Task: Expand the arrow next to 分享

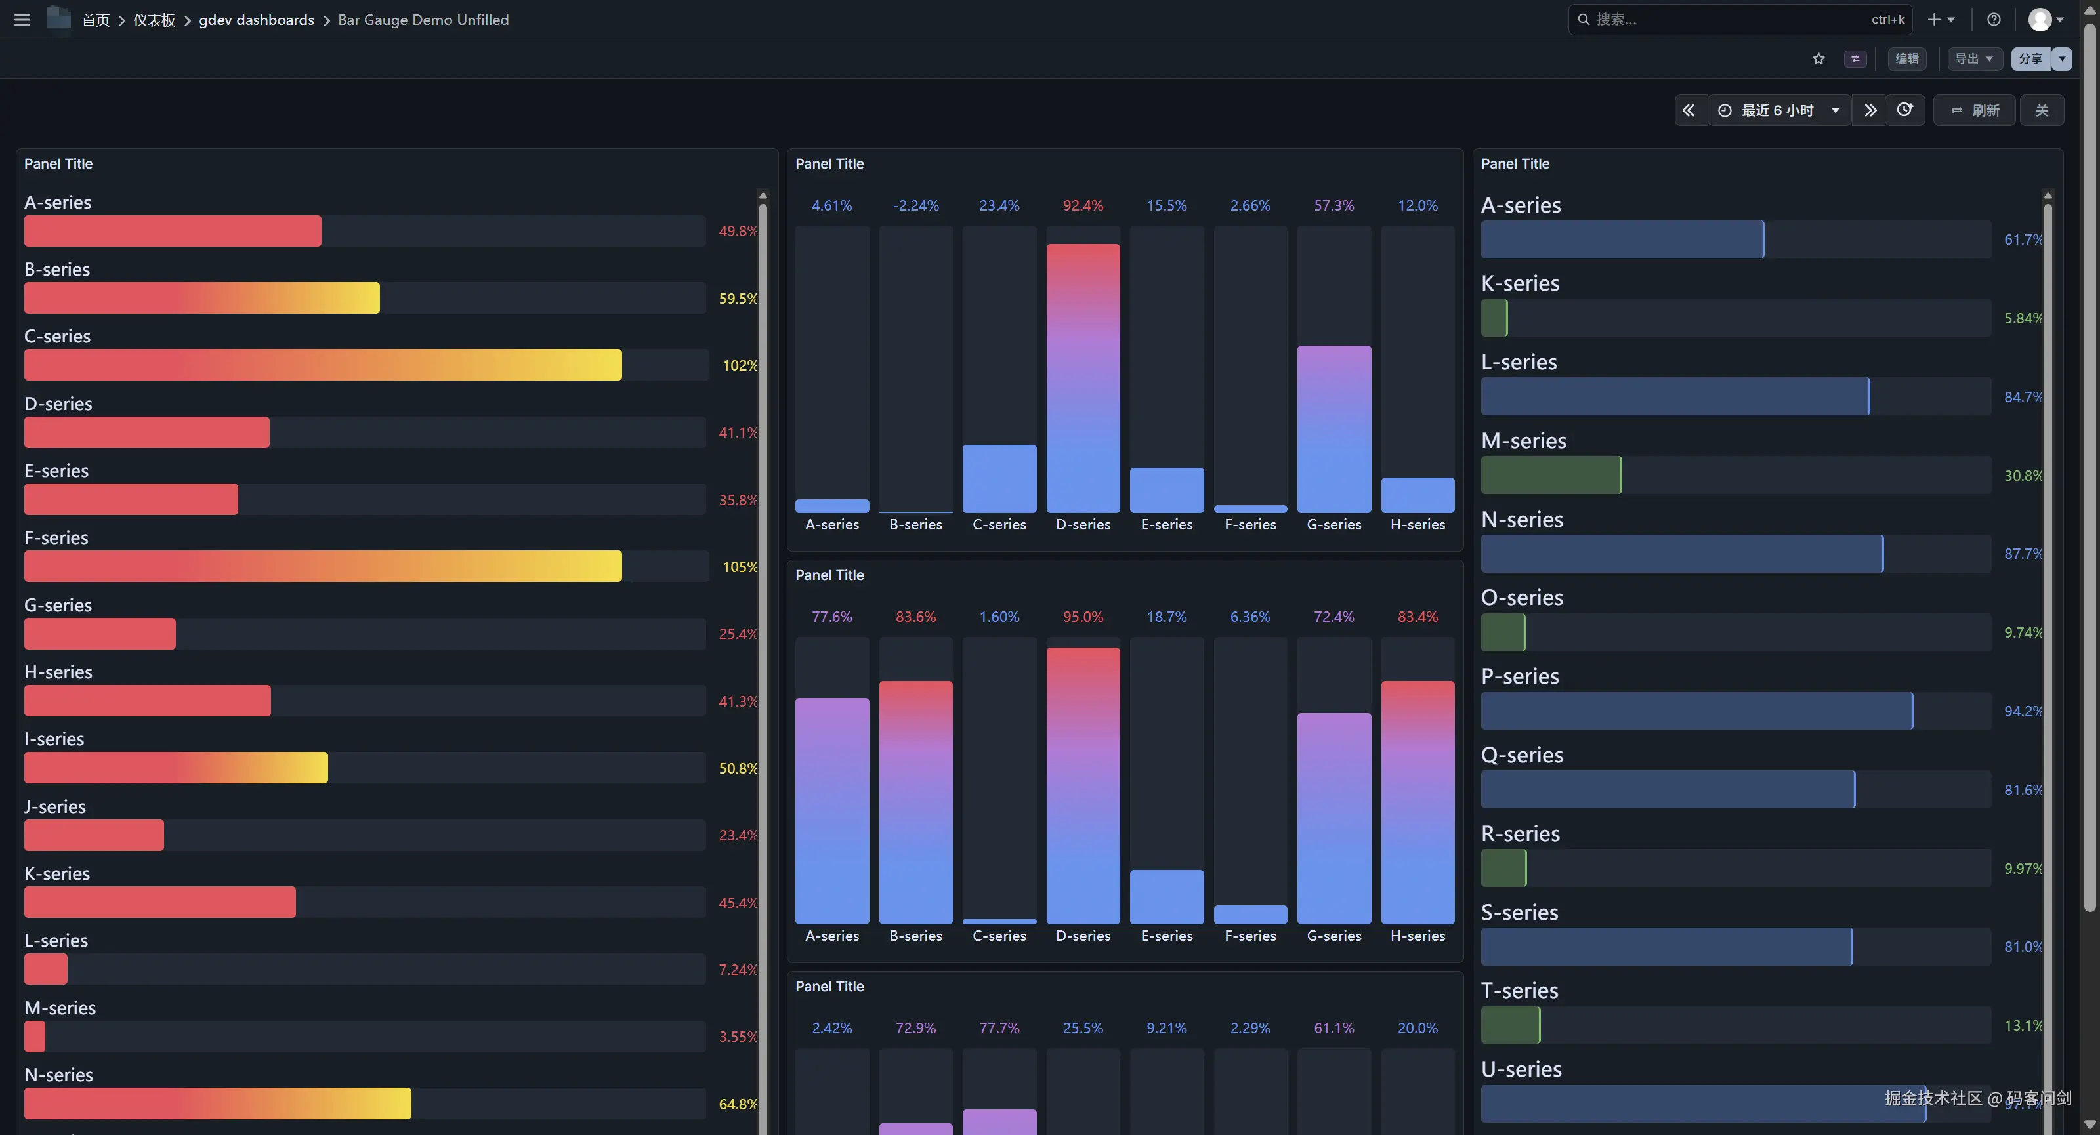Action: point(2062,58)
